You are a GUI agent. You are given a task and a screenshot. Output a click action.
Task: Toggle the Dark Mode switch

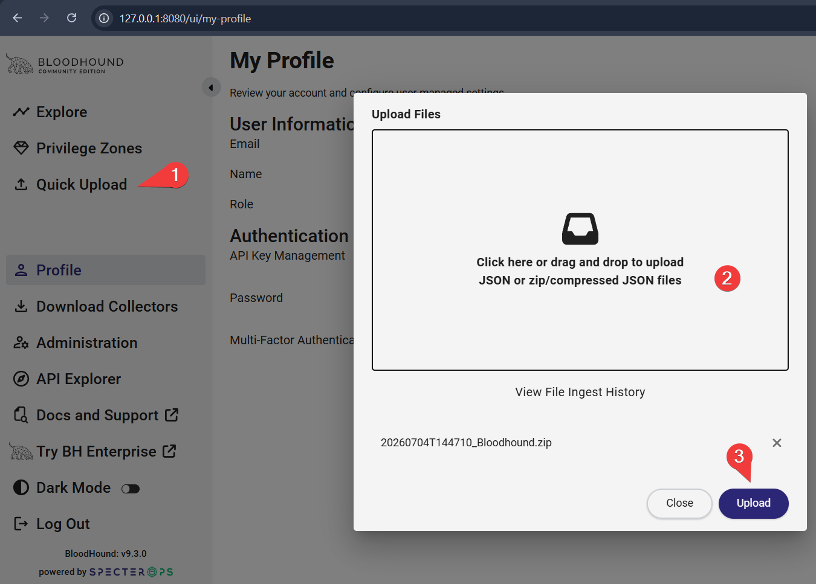[131, 489]
